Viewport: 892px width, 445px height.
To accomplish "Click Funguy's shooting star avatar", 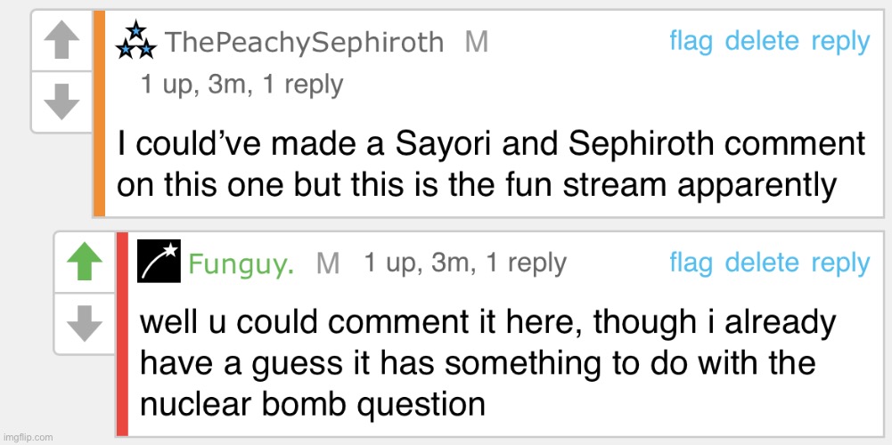I will click(x=159, y=262).
